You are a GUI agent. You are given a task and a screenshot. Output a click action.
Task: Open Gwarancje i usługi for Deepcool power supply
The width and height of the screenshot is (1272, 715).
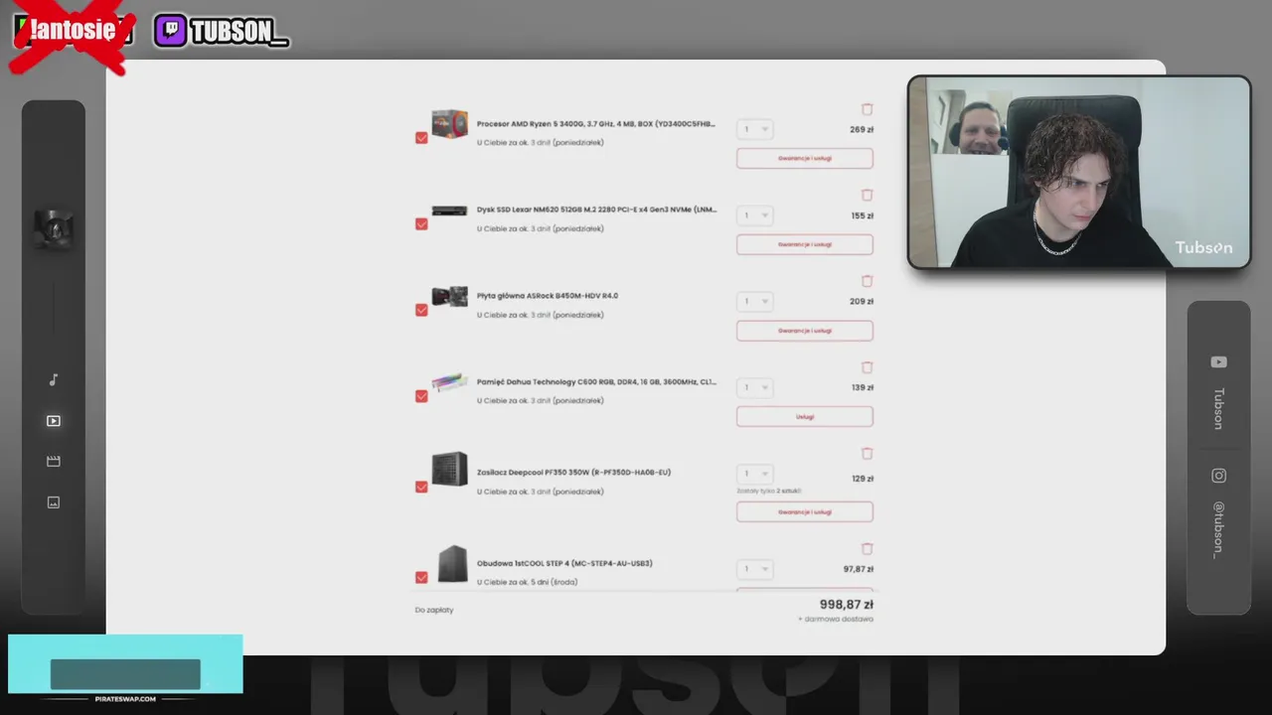click(x=805, y=512)
